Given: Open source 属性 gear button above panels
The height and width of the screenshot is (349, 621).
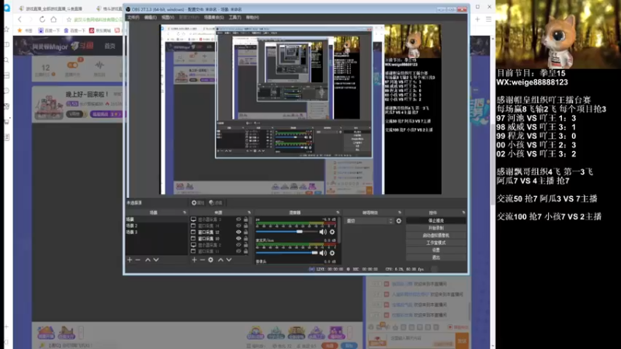Looking at the screenshot, I should (198, 202).
